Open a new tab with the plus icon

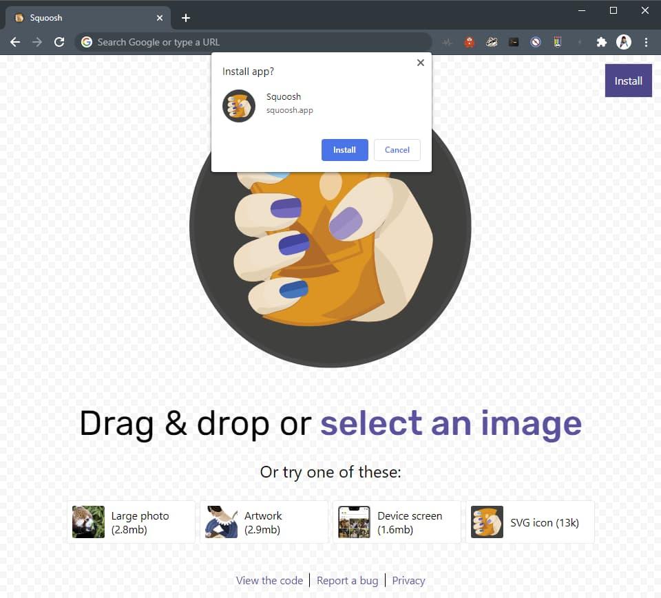[185, 18]
